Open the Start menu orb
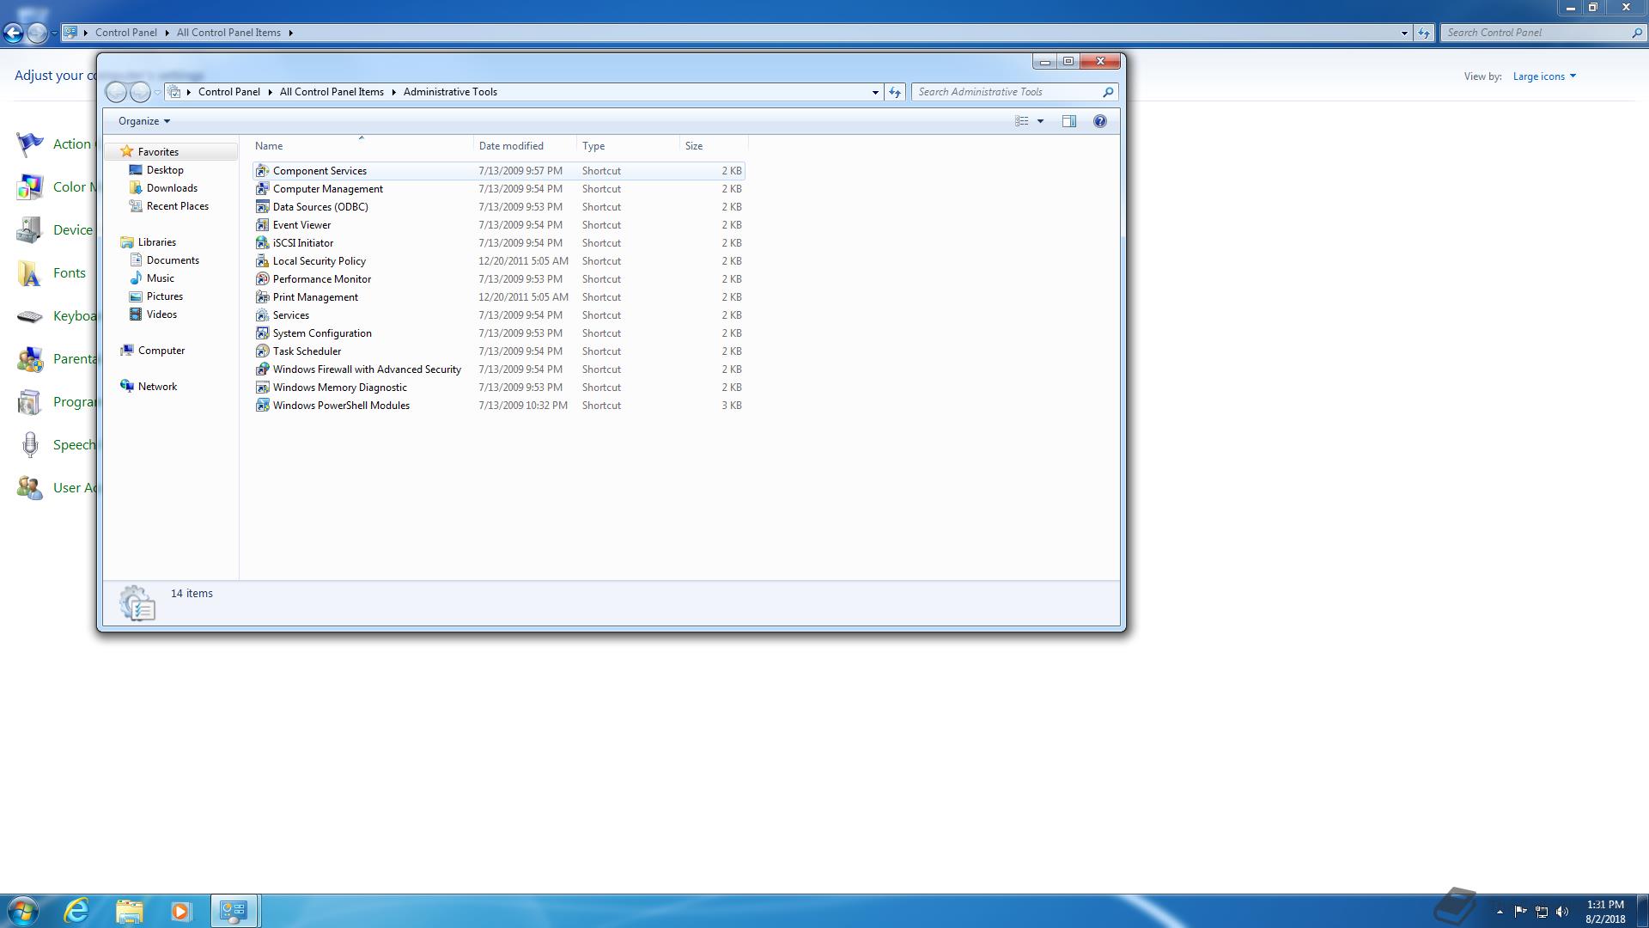The image size is (1649, 928). click(x=23, y=911)
